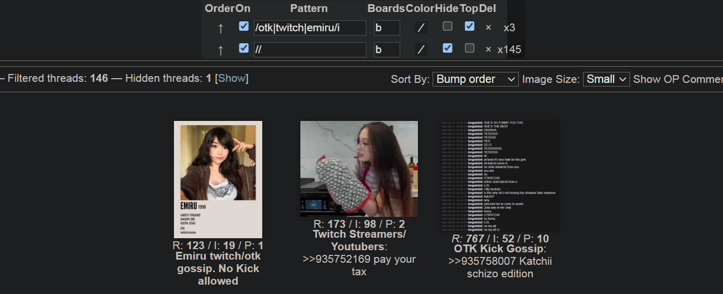Screen dimensions: 723x294
Task: Click the 'Emiru twitch/otk gossip' thread title
Action: [x=218, y=268]
